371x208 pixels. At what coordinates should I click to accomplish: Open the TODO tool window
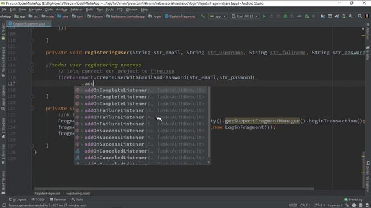tap(38, 199)
